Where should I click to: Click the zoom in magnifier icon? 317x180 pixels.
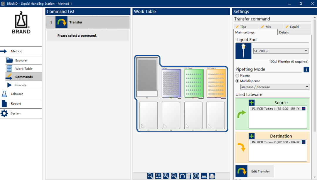(166, 176)
